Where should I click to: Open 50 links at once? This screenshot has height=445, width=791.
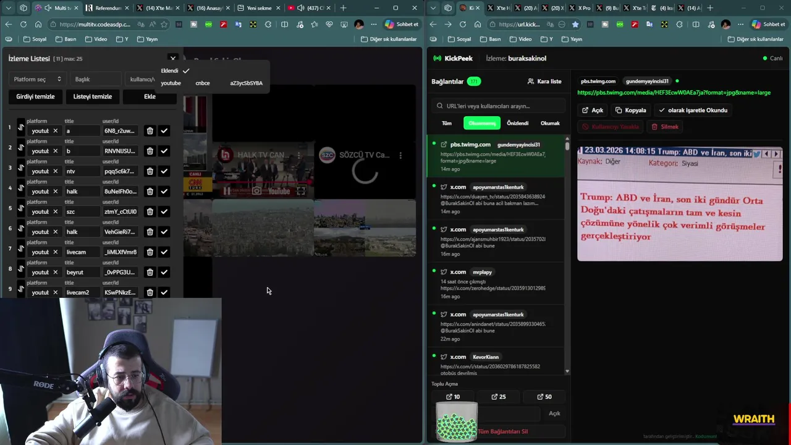point(544,397)
